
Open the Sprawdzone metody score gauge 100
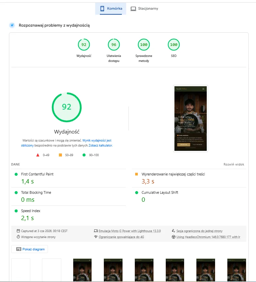(144, 45)
